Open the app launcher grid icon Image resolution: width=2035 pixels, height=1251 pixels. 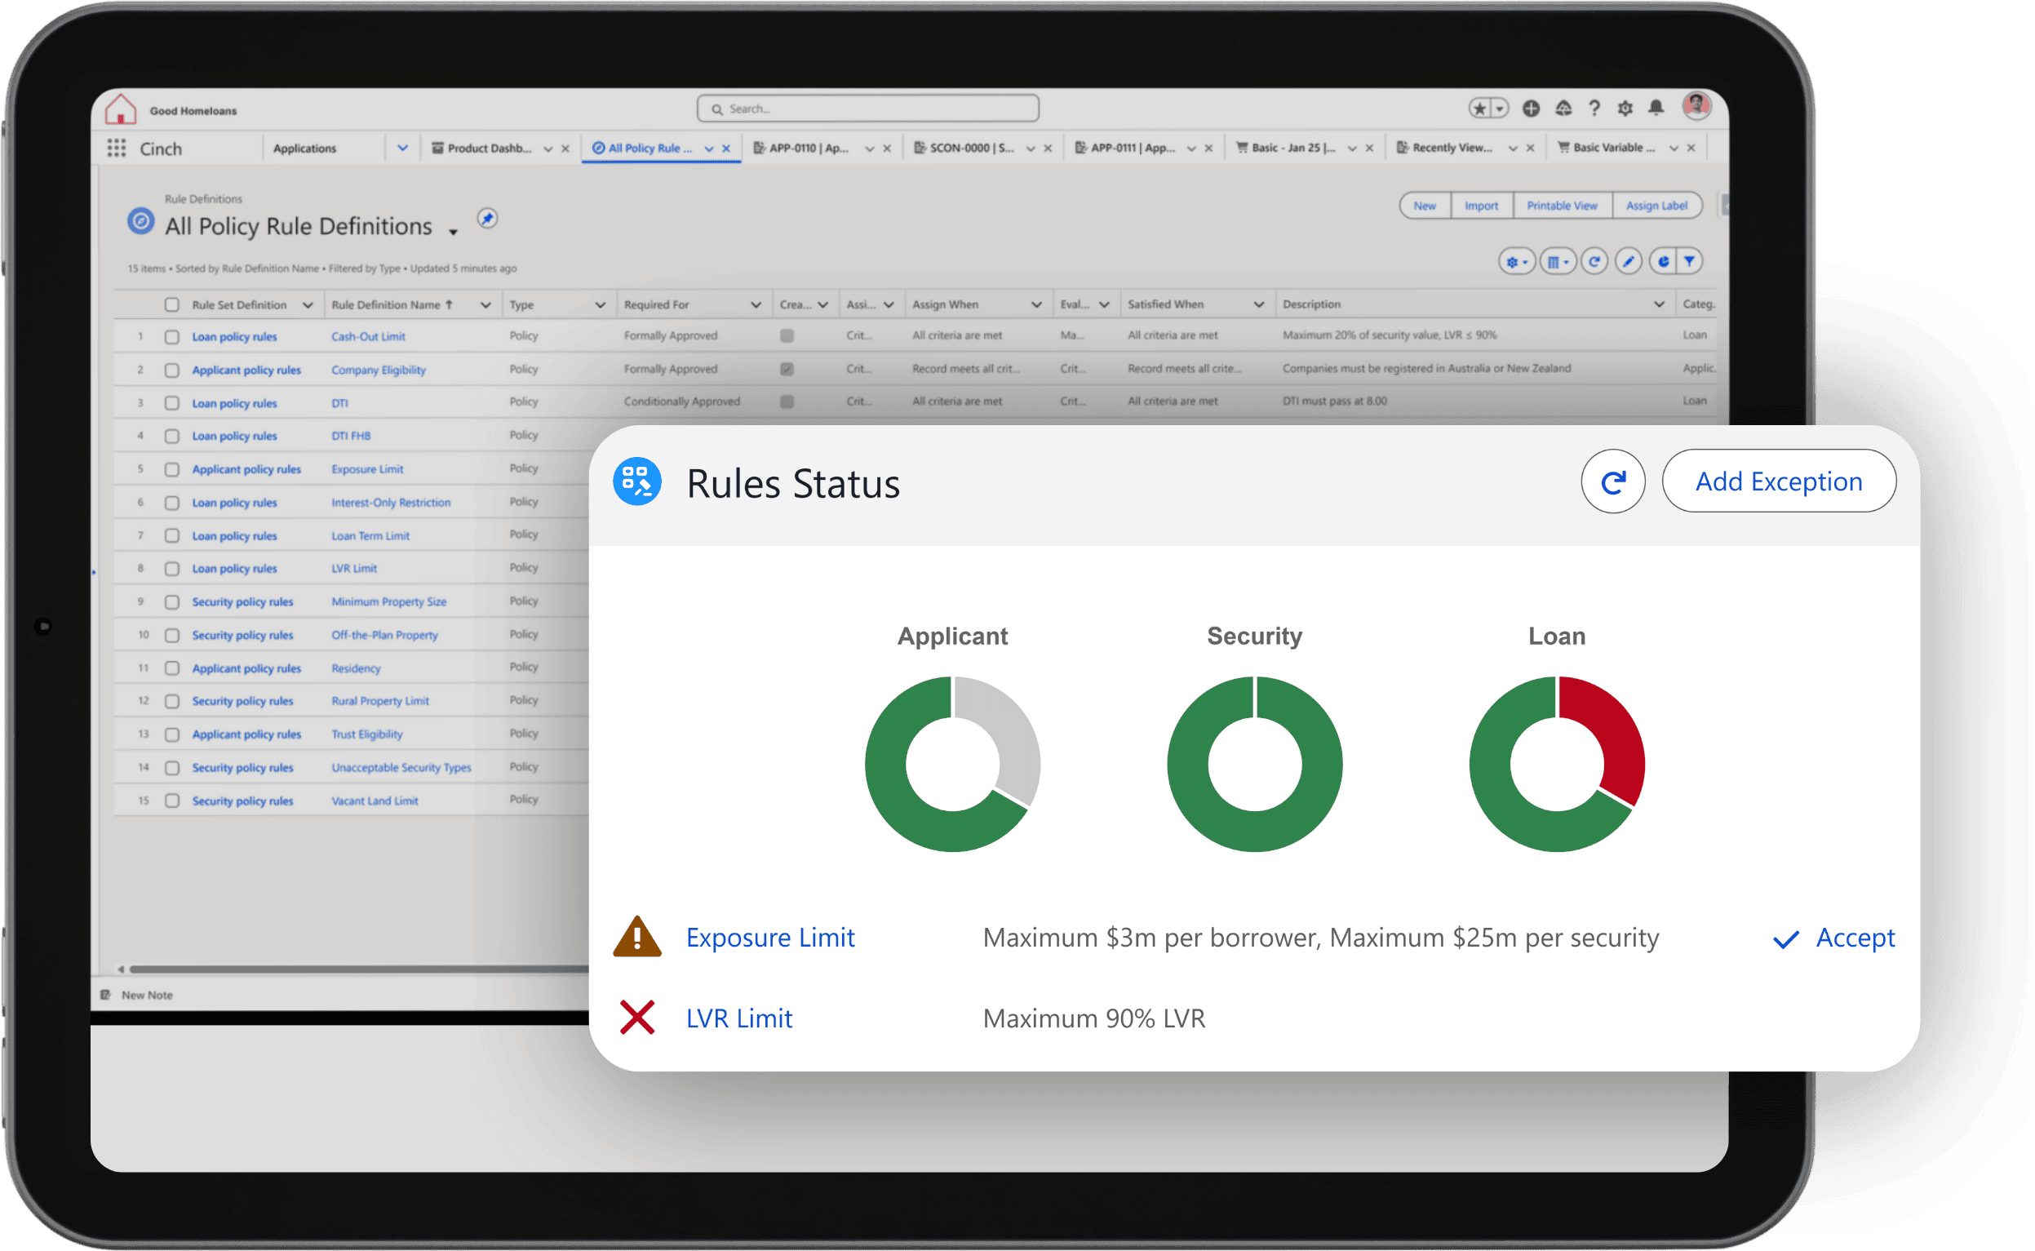point(117,148)
